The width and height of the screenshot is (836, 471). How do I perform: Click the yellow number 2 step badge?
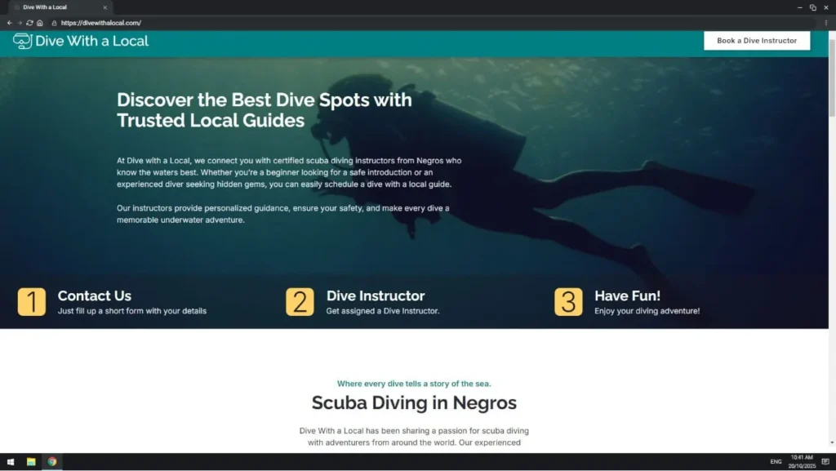coord(300,302)
